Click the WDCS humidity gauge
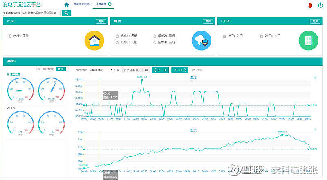This screenshot has height=180, width=327. coord(52,124)
